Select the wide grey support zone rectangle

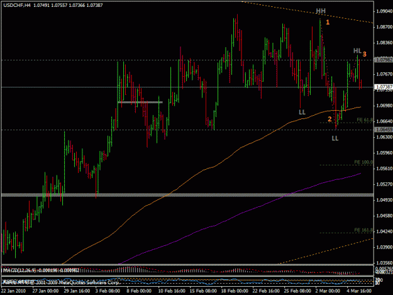point(187,195)
